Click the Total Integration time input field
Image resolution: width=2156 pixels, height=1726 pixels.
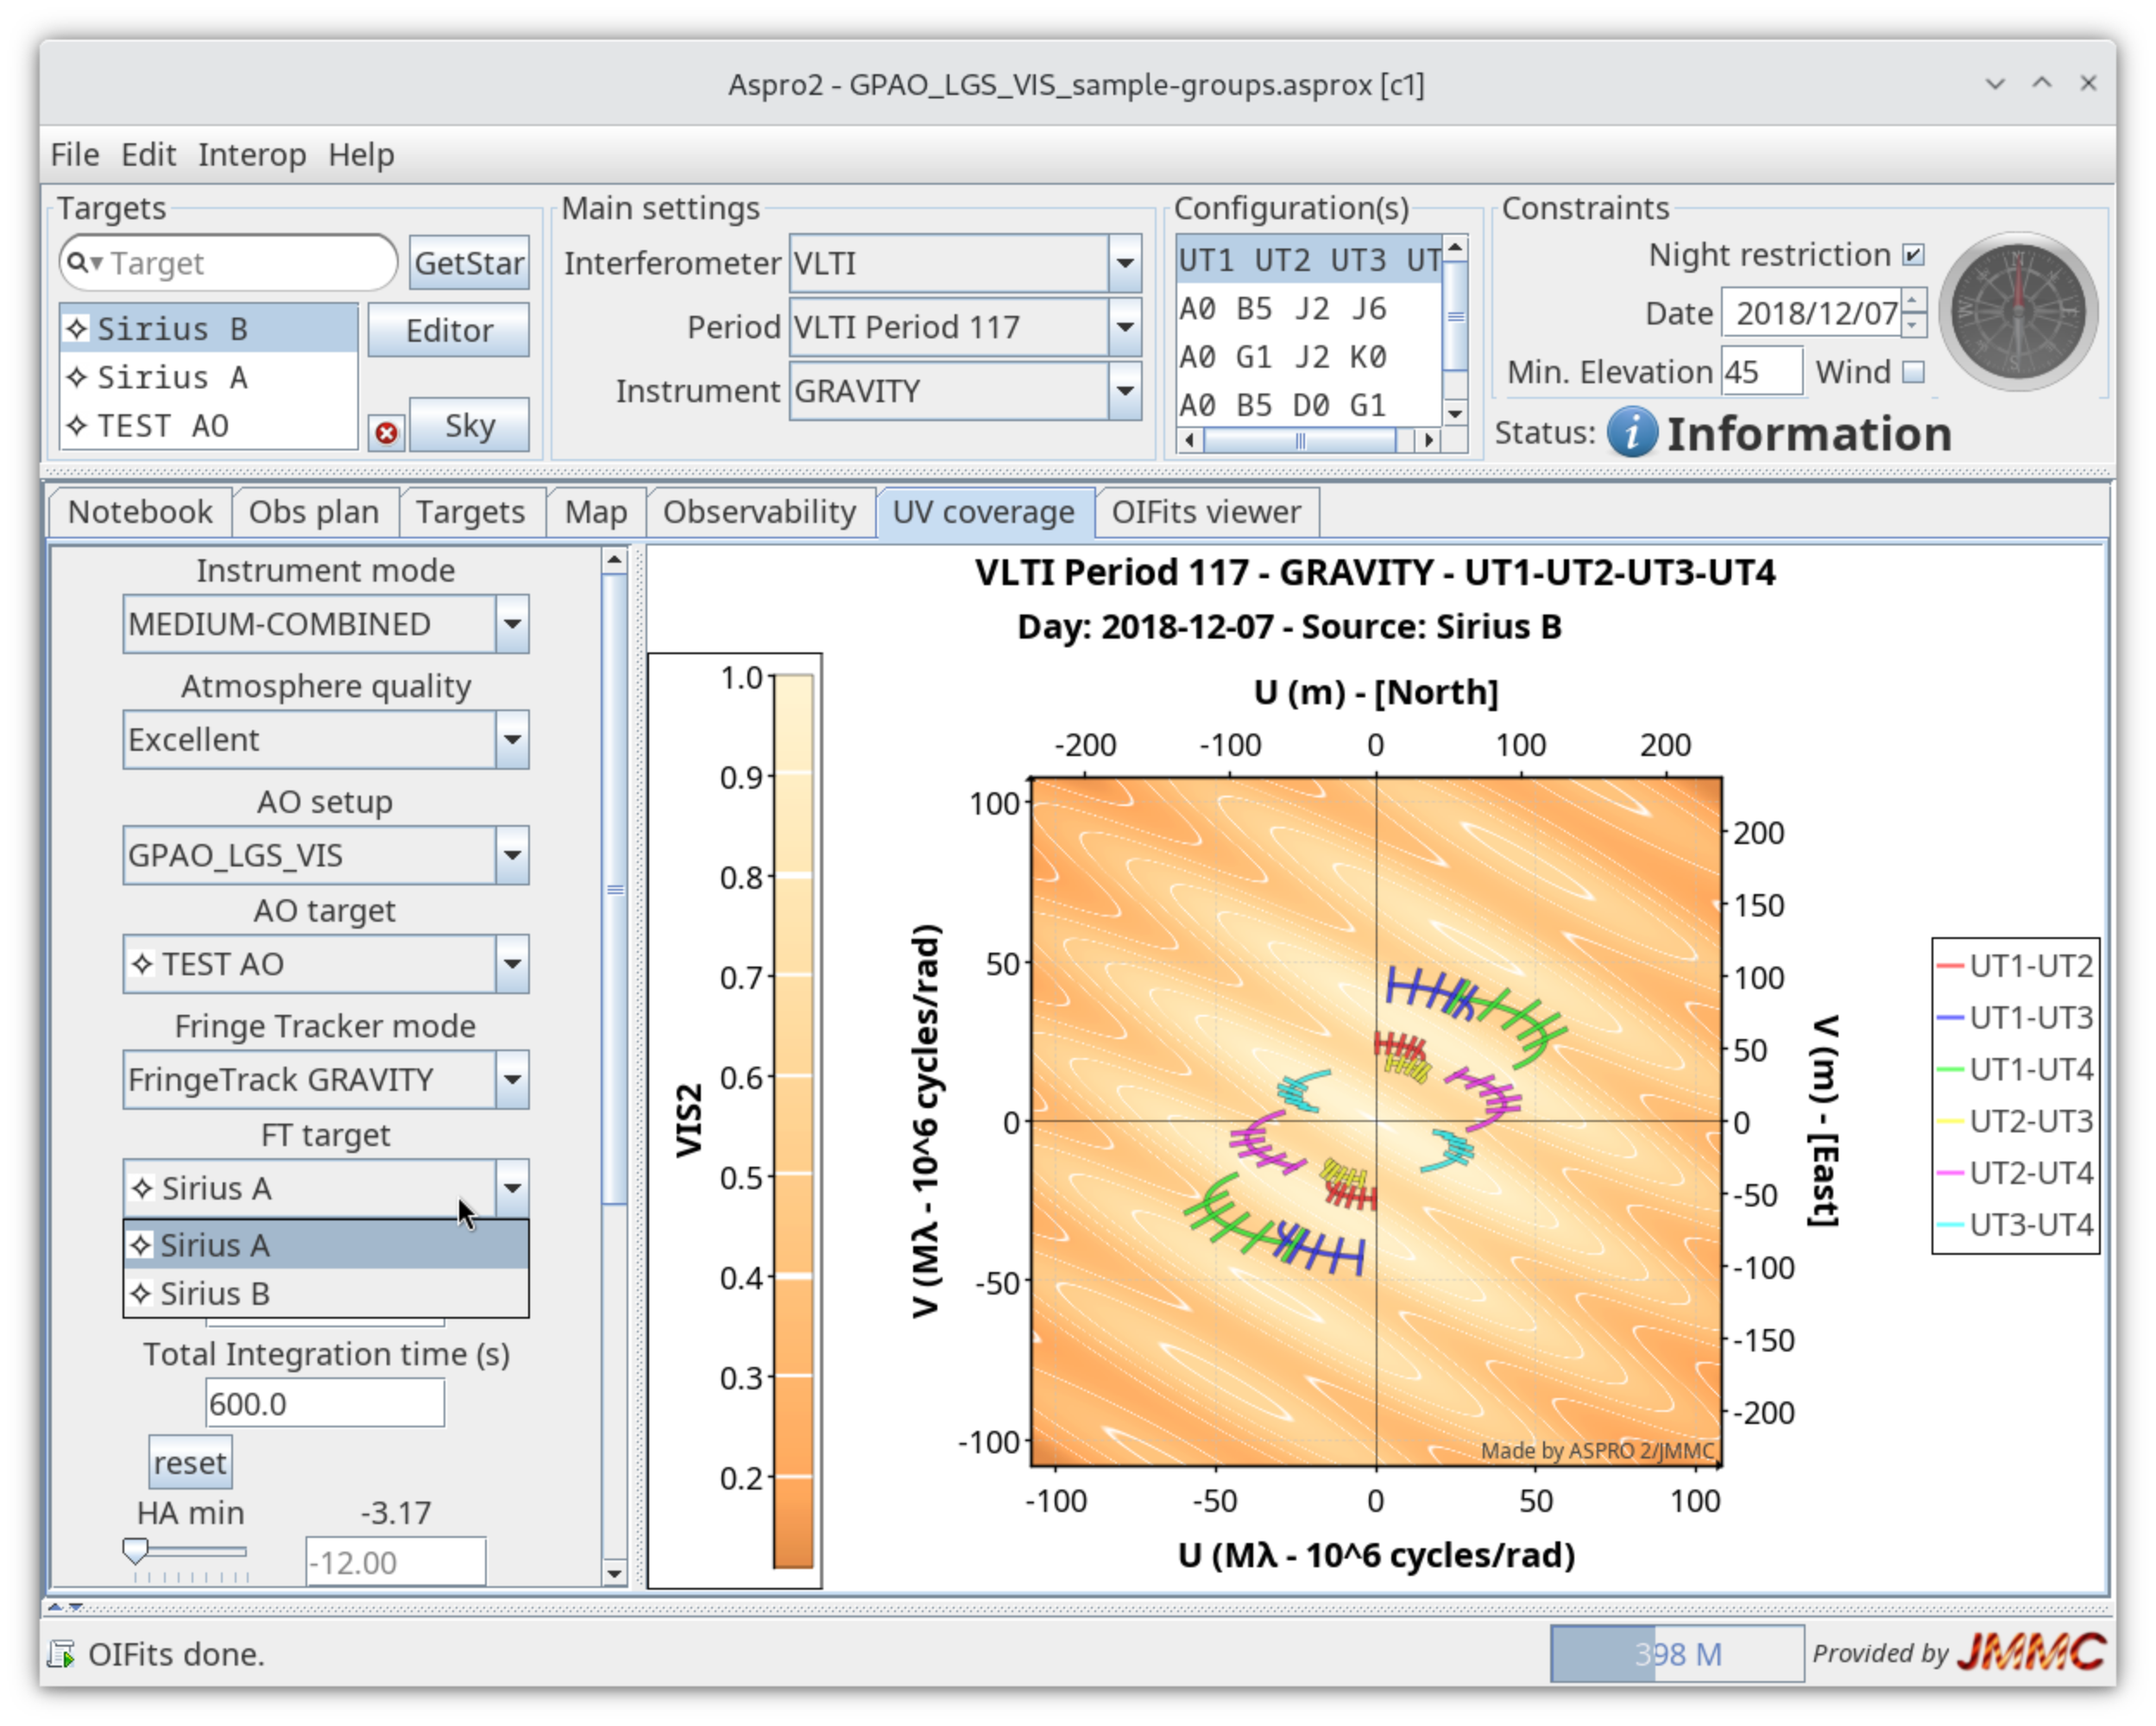click(x=325, y=1404)
